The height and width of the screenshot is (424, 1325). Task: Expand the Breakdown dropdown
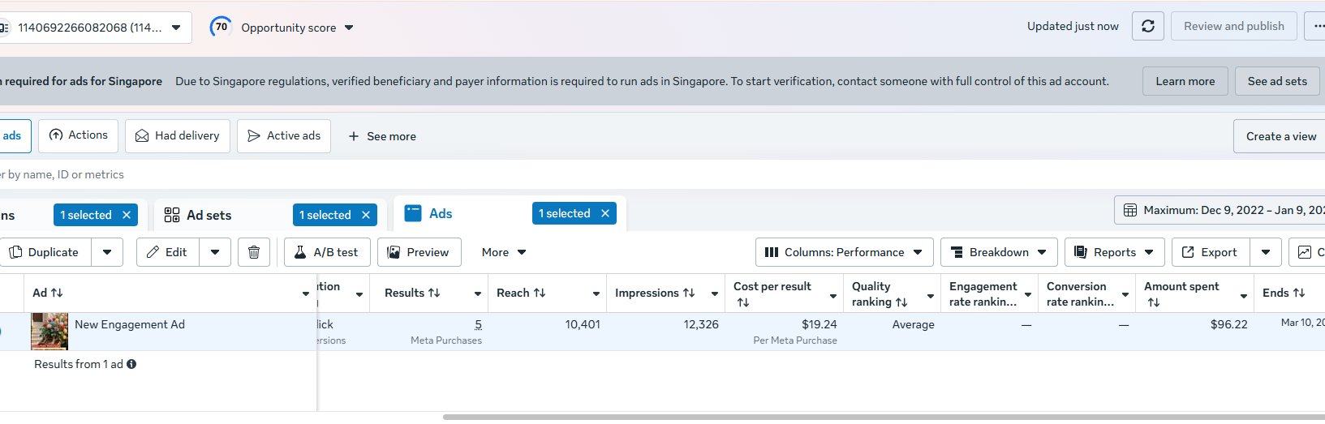tap(999, 252)
